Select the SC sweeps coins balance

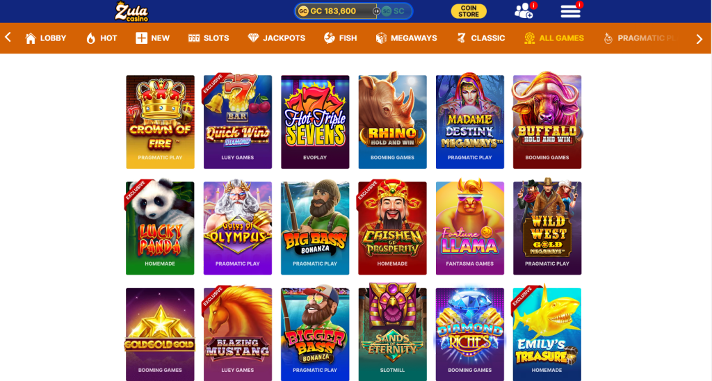(x=394, y=11)
